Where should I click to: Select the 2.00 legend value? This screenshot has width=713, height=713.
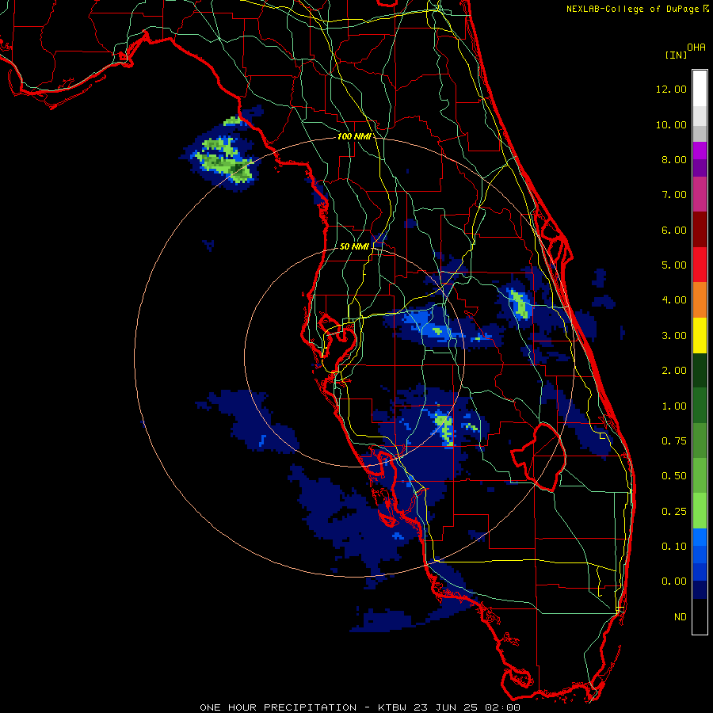(674, 371)
